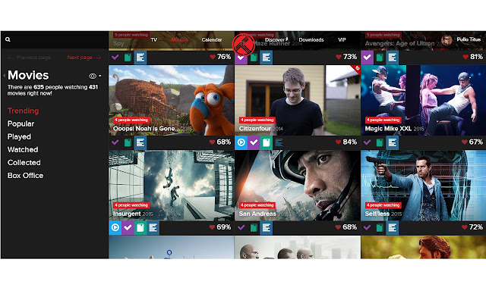This screenshot has height=303, width=486.
Task: Click the 81% rating on Avengers
Action: [472, 58]
